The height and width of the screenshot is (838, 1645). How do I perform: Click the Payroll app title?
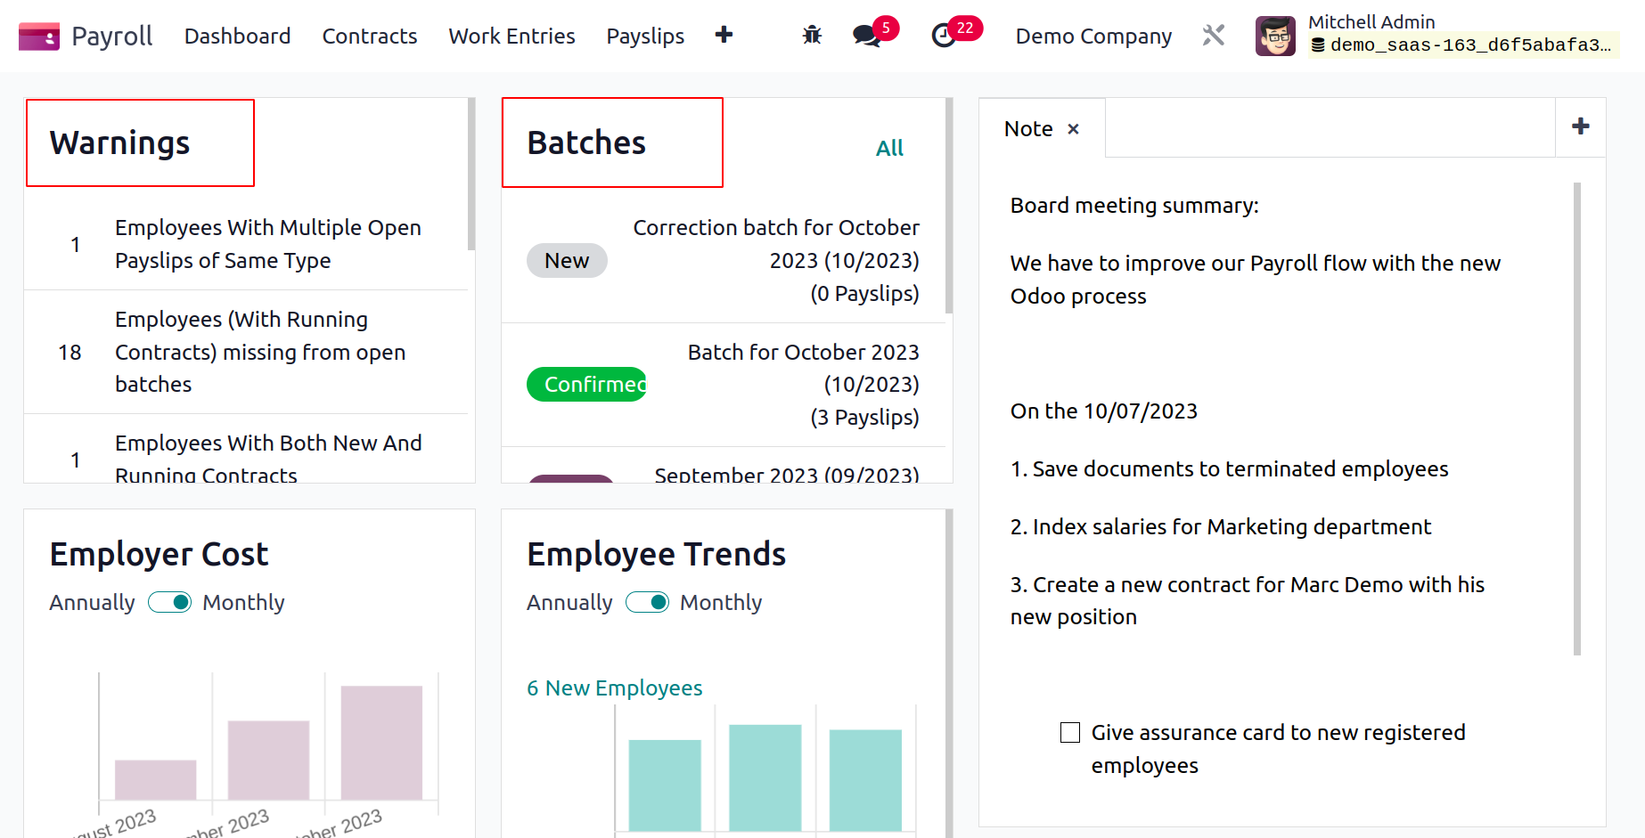[x=112, y=37]
